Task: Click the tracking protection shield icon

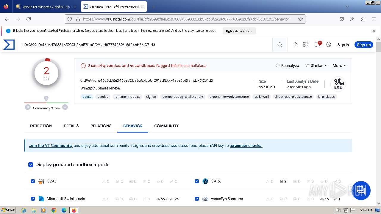Action: pyautogui.click(x=70, y=19)
